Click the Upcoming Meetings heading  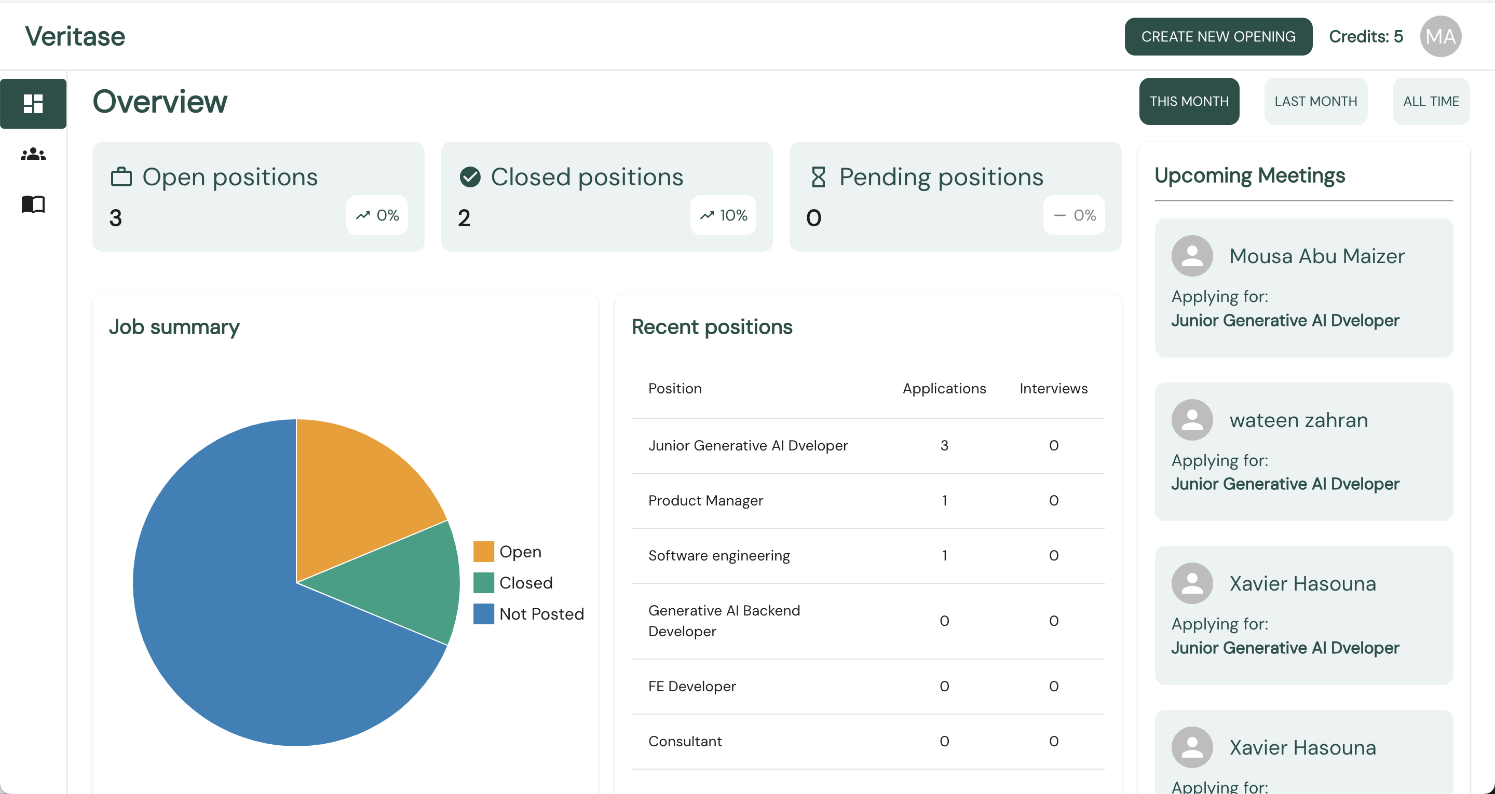click(x=1249, y=175)
